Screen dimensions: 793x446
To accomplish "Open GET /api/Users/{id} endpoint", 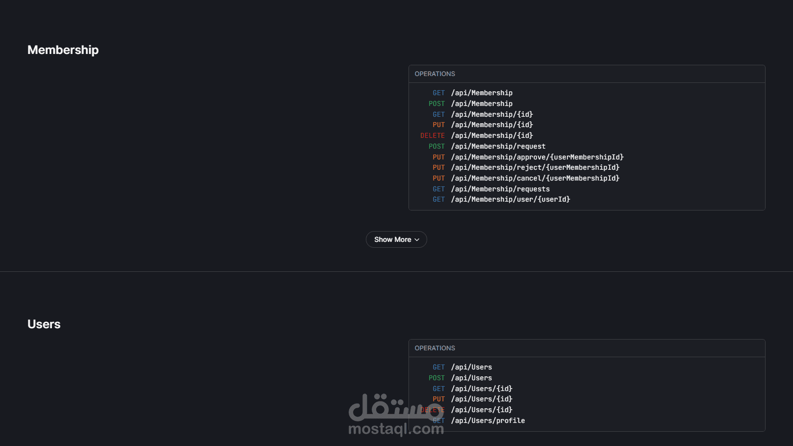I will tap(472, 389).
